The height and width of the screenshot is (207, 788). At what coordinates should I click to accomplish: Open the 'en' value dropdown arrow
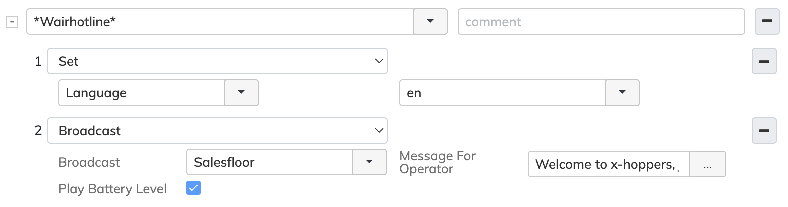coord(622,93)
